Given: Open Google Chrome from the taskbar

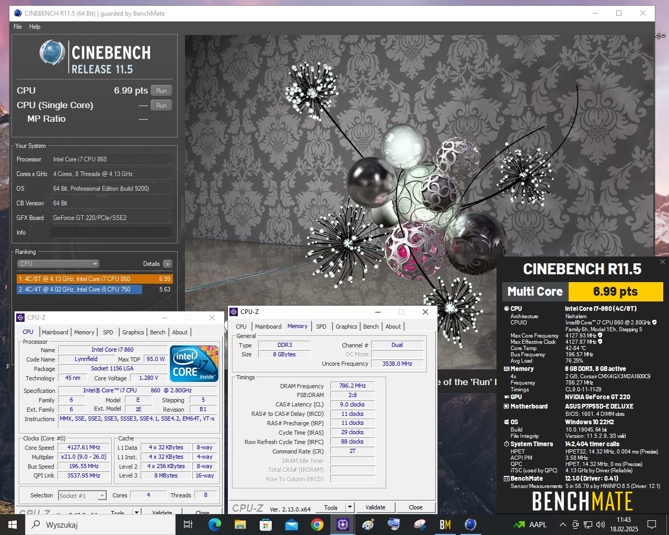Looking at the screenshot, I should (317, 525).
